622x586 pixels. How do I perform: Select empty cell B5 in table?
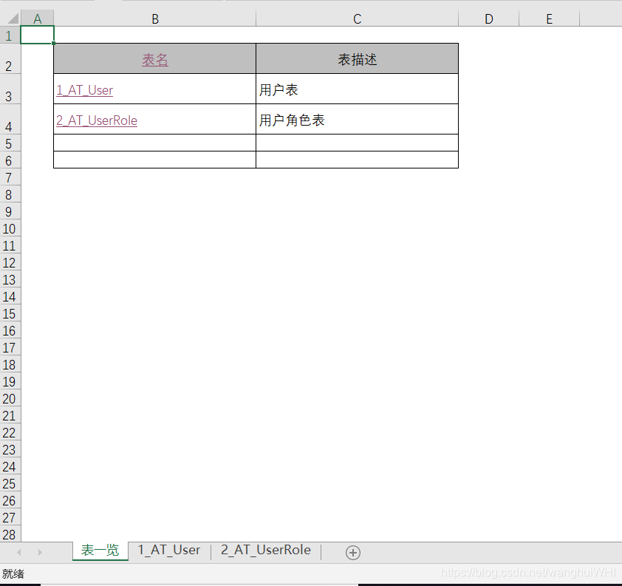click(155, 143)
